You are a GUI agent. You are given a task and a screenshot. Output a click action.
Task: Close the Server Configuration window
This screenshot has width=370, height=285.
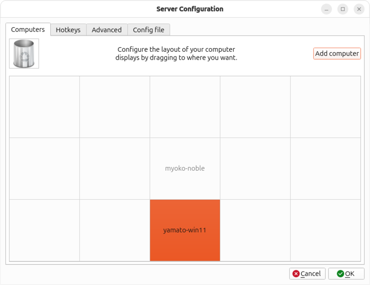(x=359, y=9)
